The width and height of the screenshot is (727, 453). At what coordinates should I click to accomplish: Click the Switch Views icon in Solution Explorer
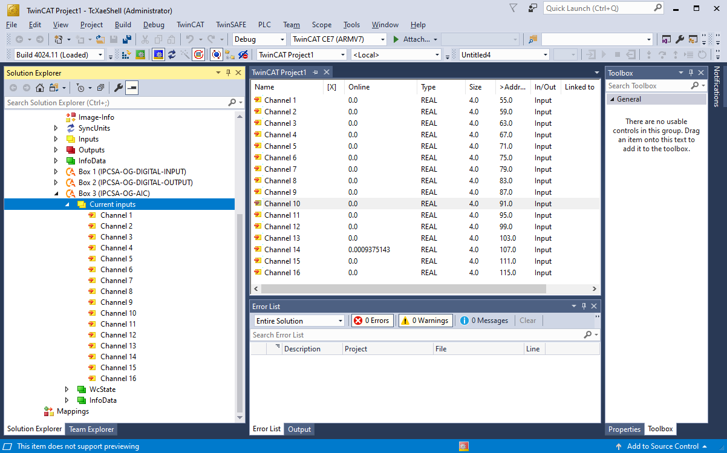click(53, 88)
